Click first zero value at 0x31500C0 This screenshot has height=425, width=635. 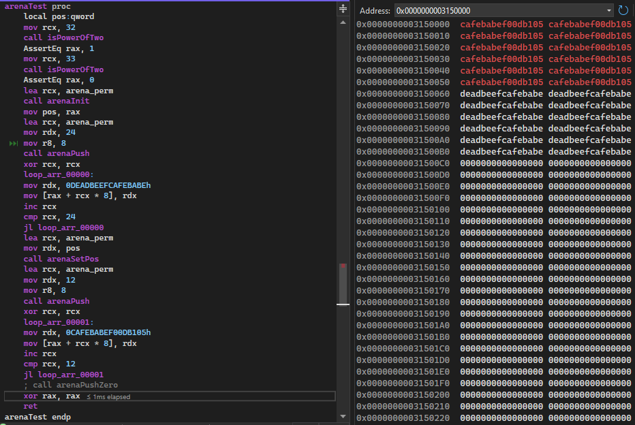tap(501, 163)
